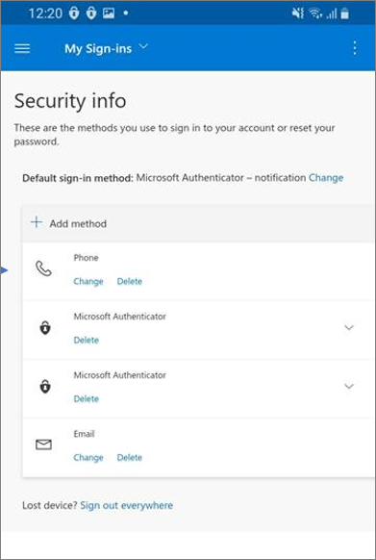
Task: Delete the first Microsoft Authenticator method
Action: [86, 340]
